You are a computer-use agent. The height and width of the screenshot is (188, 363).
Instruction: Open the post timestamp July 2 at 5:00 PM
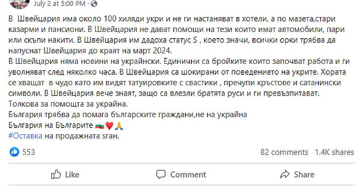62,4
